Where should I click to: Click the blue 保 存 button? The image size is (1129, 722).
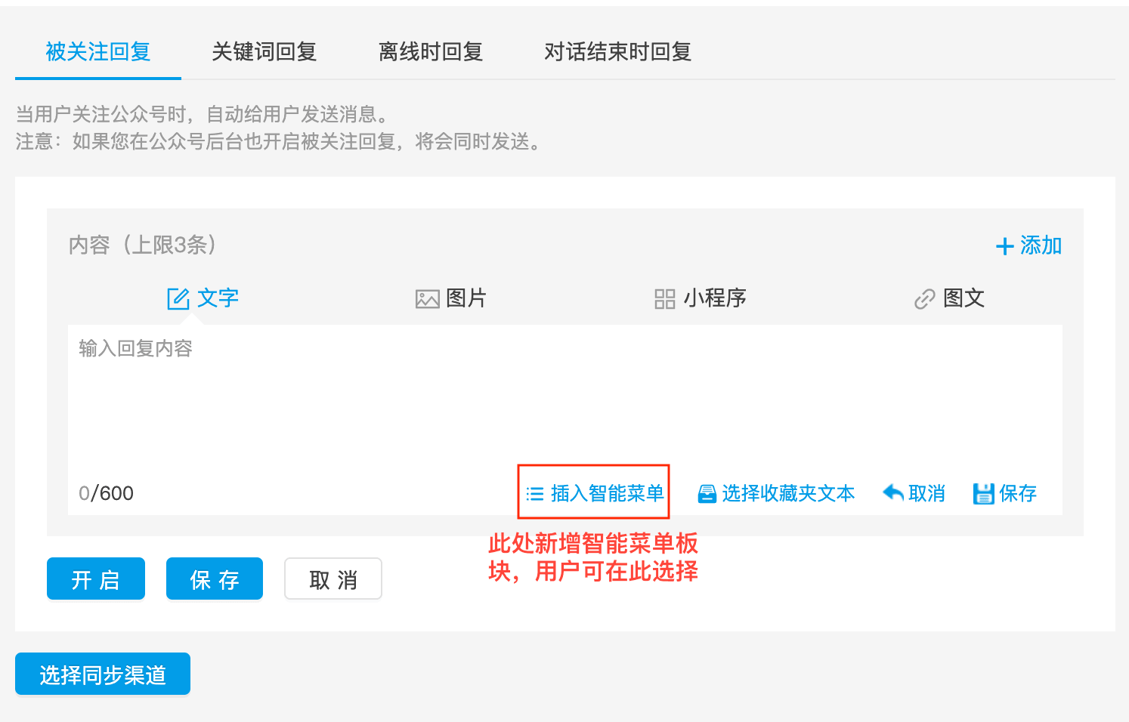pyautogui.click(x=215, y=579)
